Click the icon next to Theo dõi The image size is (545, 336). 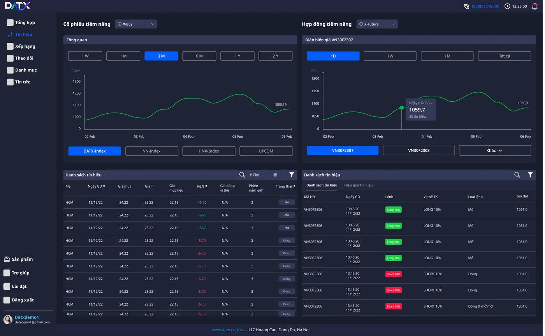pos(10,58)
